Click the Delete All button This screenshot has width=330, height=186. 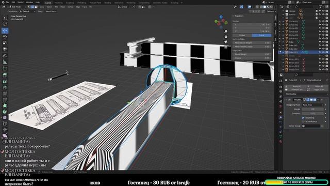coord(318,86)
